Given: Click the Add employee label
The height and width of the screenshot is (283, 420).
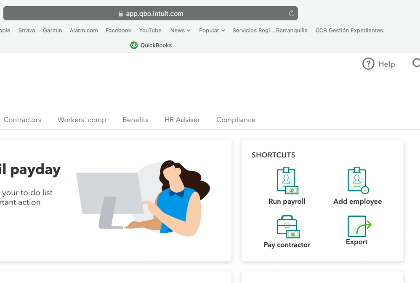Looking at the screenshot, I should click(358, 202).
